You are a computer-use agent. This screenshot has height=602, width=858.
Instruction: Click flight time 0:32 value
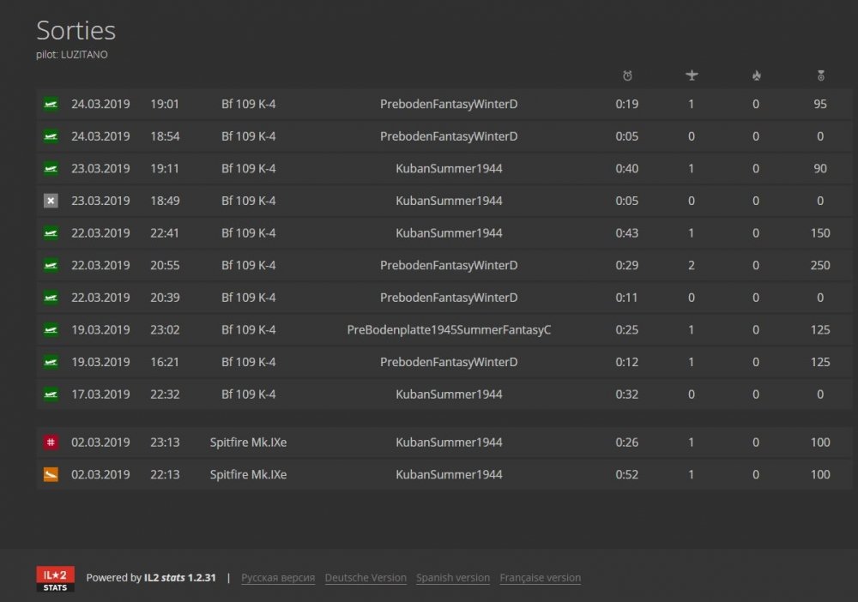tap(627, 394)
